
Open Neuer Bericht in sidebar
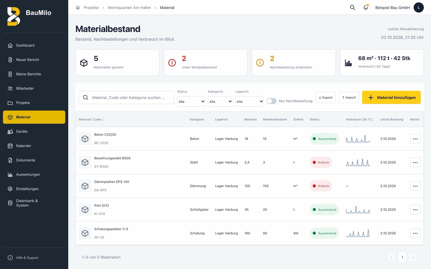point(34,60)
